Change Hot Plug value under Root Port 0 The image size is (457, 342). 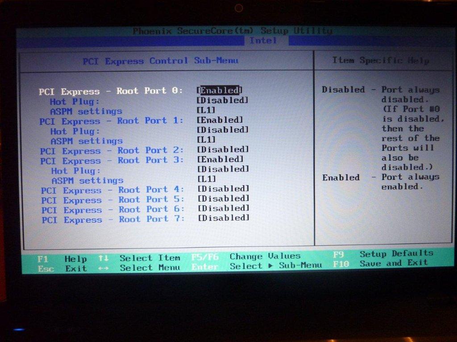click(223, 100)
